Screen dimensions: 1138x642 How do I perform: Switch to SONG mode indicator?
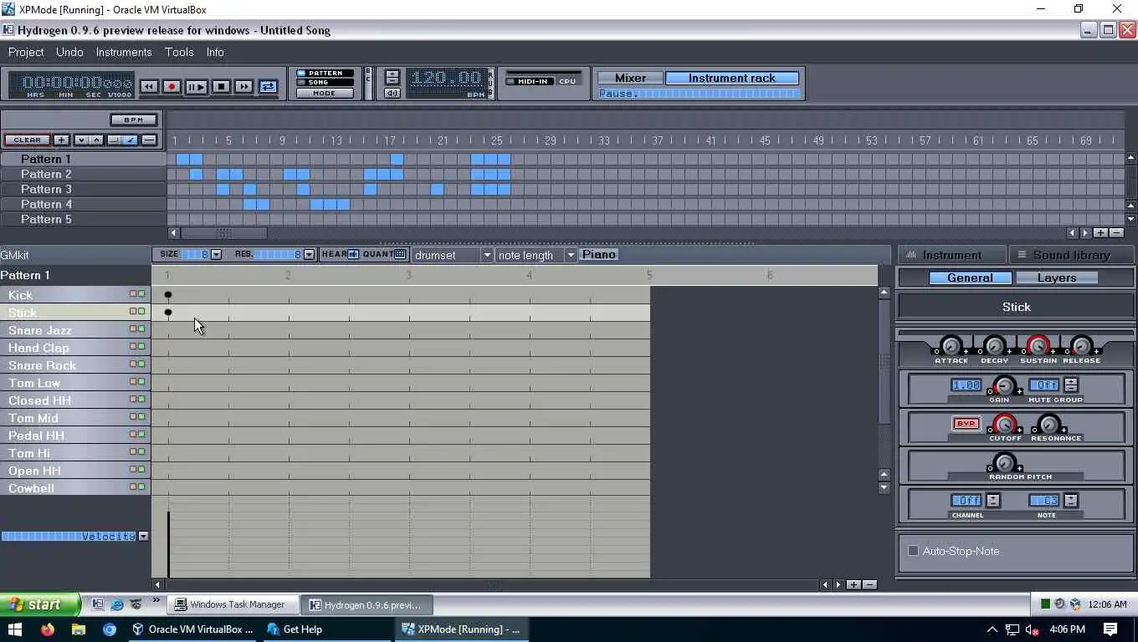point(326,82)
